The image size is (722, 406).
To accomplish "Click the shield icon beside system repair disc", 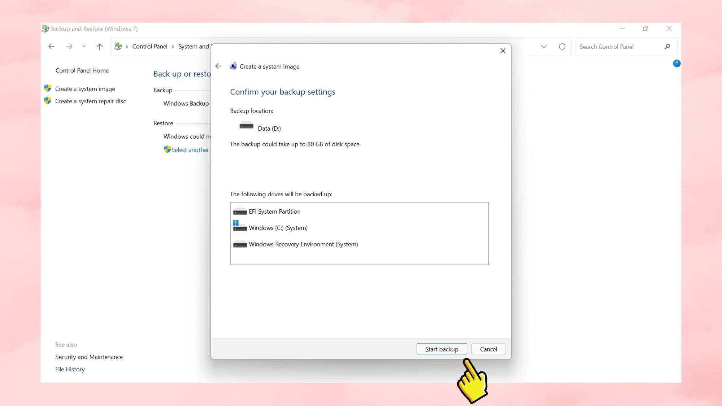I will coord(48,101).
